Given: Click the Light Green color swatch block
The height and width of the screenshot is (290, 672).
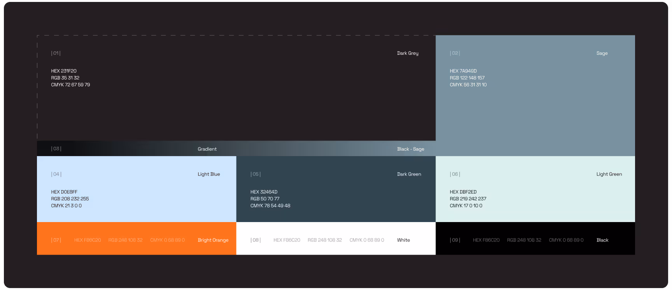Looking at the screenshot, I should point(535,189).
